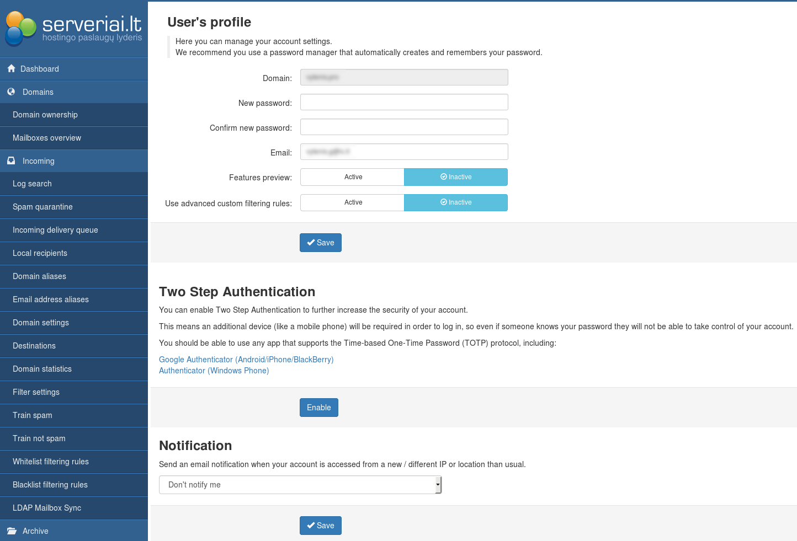797x541 pixels.
Task: Open Spam quarantine in the sidebar
Action: click(x=42, y=207)
